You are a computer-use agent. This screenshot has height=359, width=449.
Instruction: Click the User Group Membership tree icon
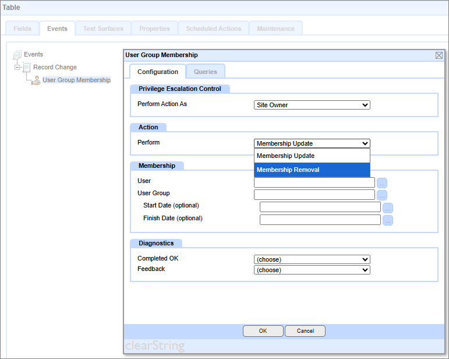pyautogui.click(x=36, y=80)
